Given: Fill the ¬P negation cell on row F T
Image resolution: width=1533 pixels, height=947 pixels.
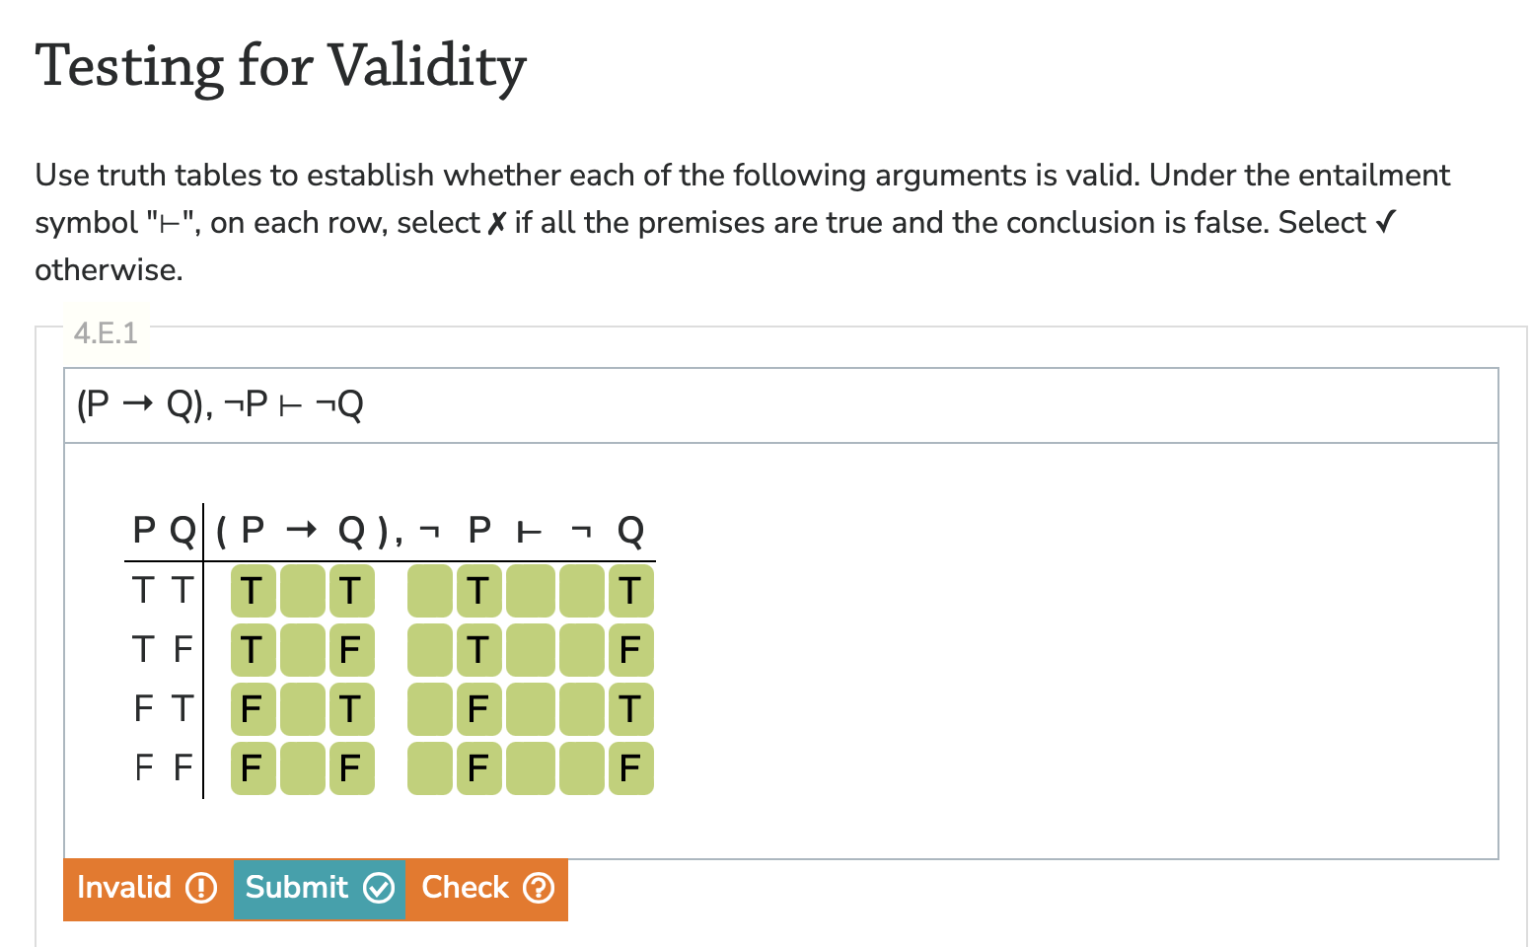Looking at the screenshot, I should pyautogui.click(x=429, y=708).
